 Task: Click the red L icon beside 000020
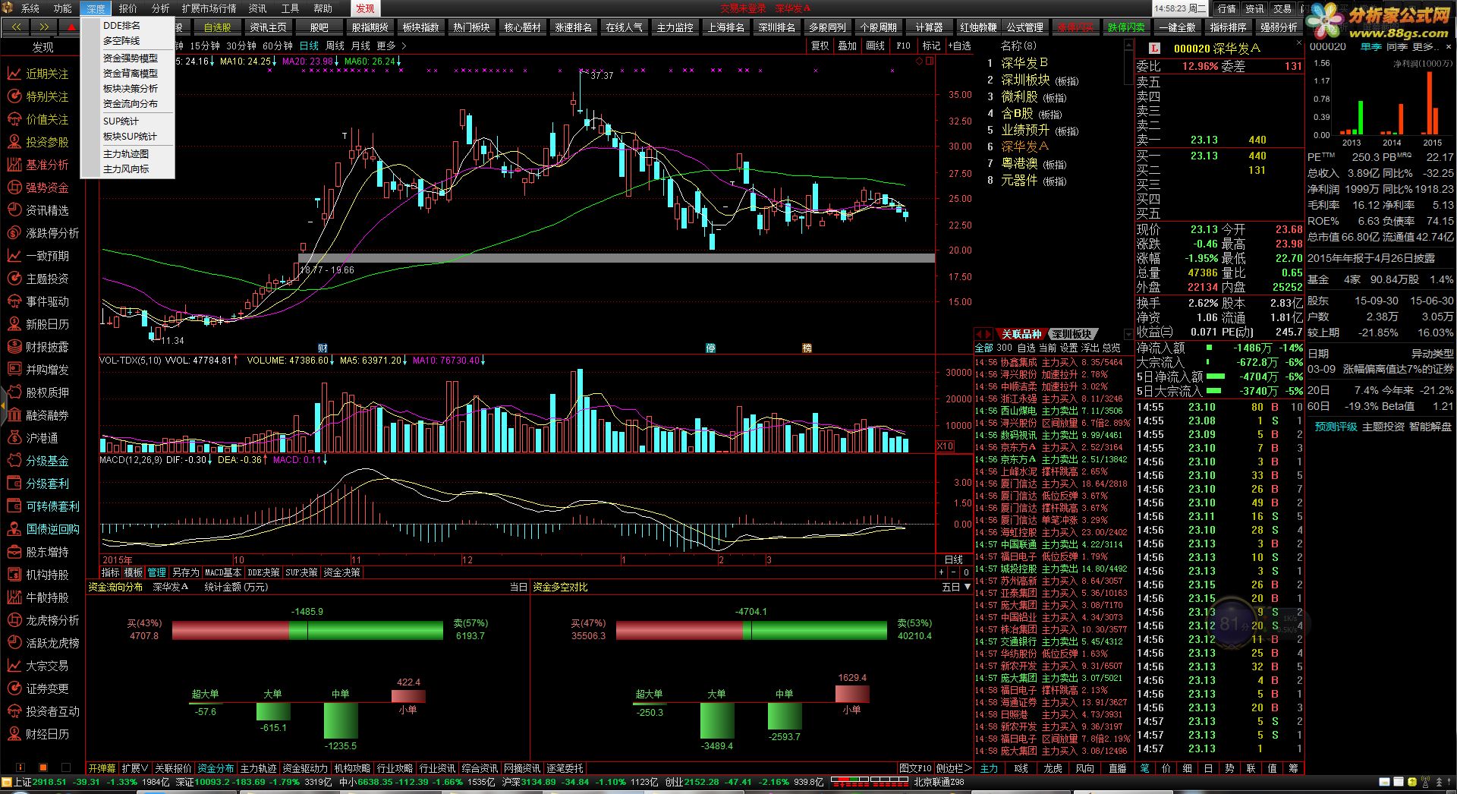[1154, 49]
